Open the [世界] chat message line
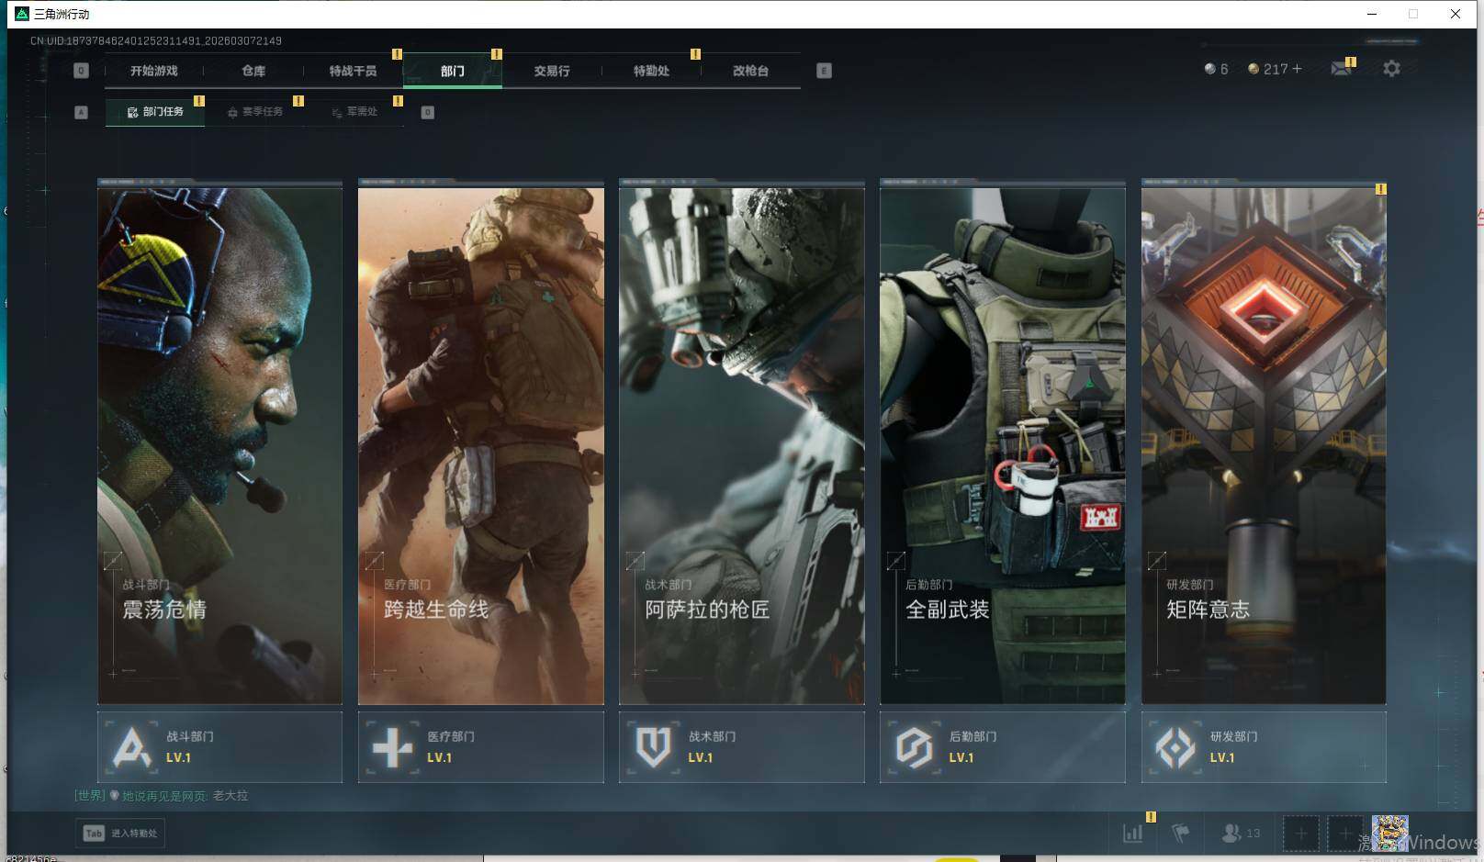 [162, 796]
